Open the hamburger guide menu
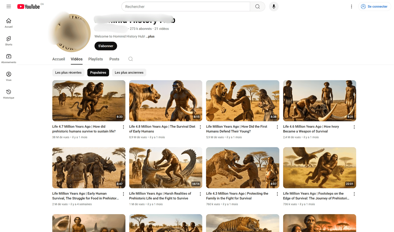The height and width of the screenshot is (232, 394). coord(9,7)
